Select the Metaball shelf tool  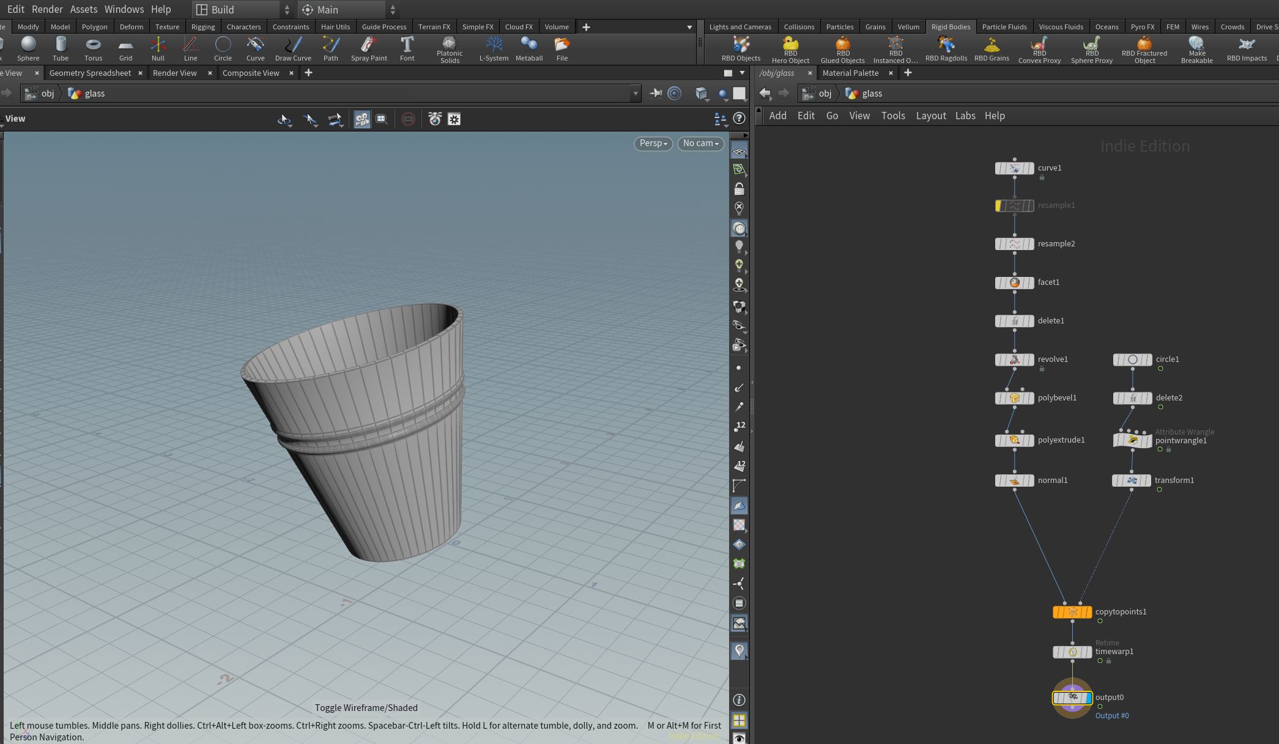tap(529, 49)
